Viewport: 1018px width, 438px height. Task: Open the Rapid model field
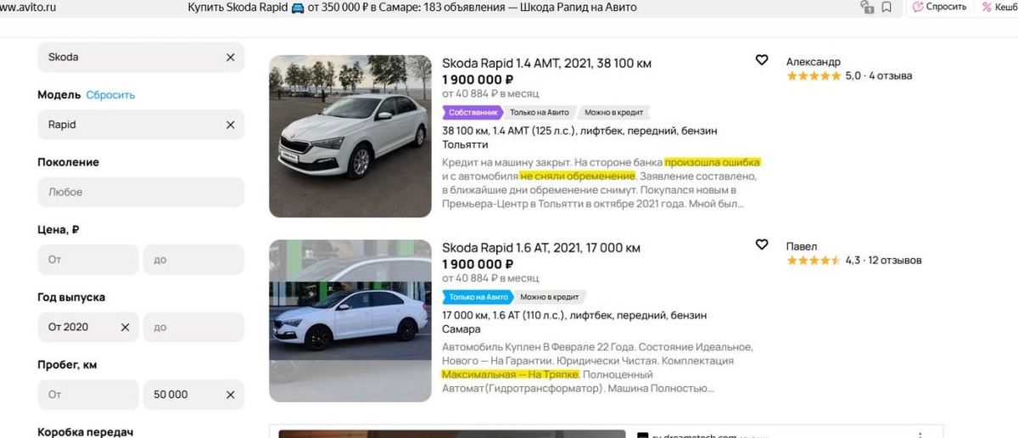[141, 125]
